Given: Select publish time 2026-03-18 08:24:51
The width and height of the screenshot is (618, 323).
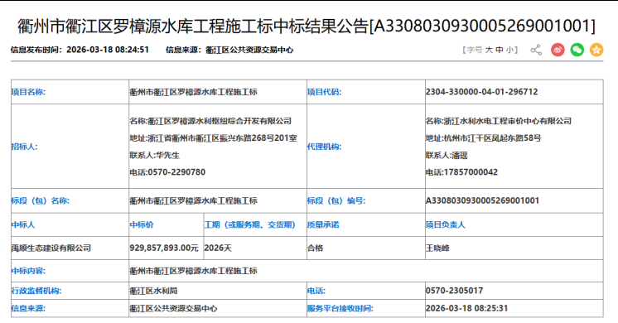Looking at the screenshot, I should (x=108, y=50).
